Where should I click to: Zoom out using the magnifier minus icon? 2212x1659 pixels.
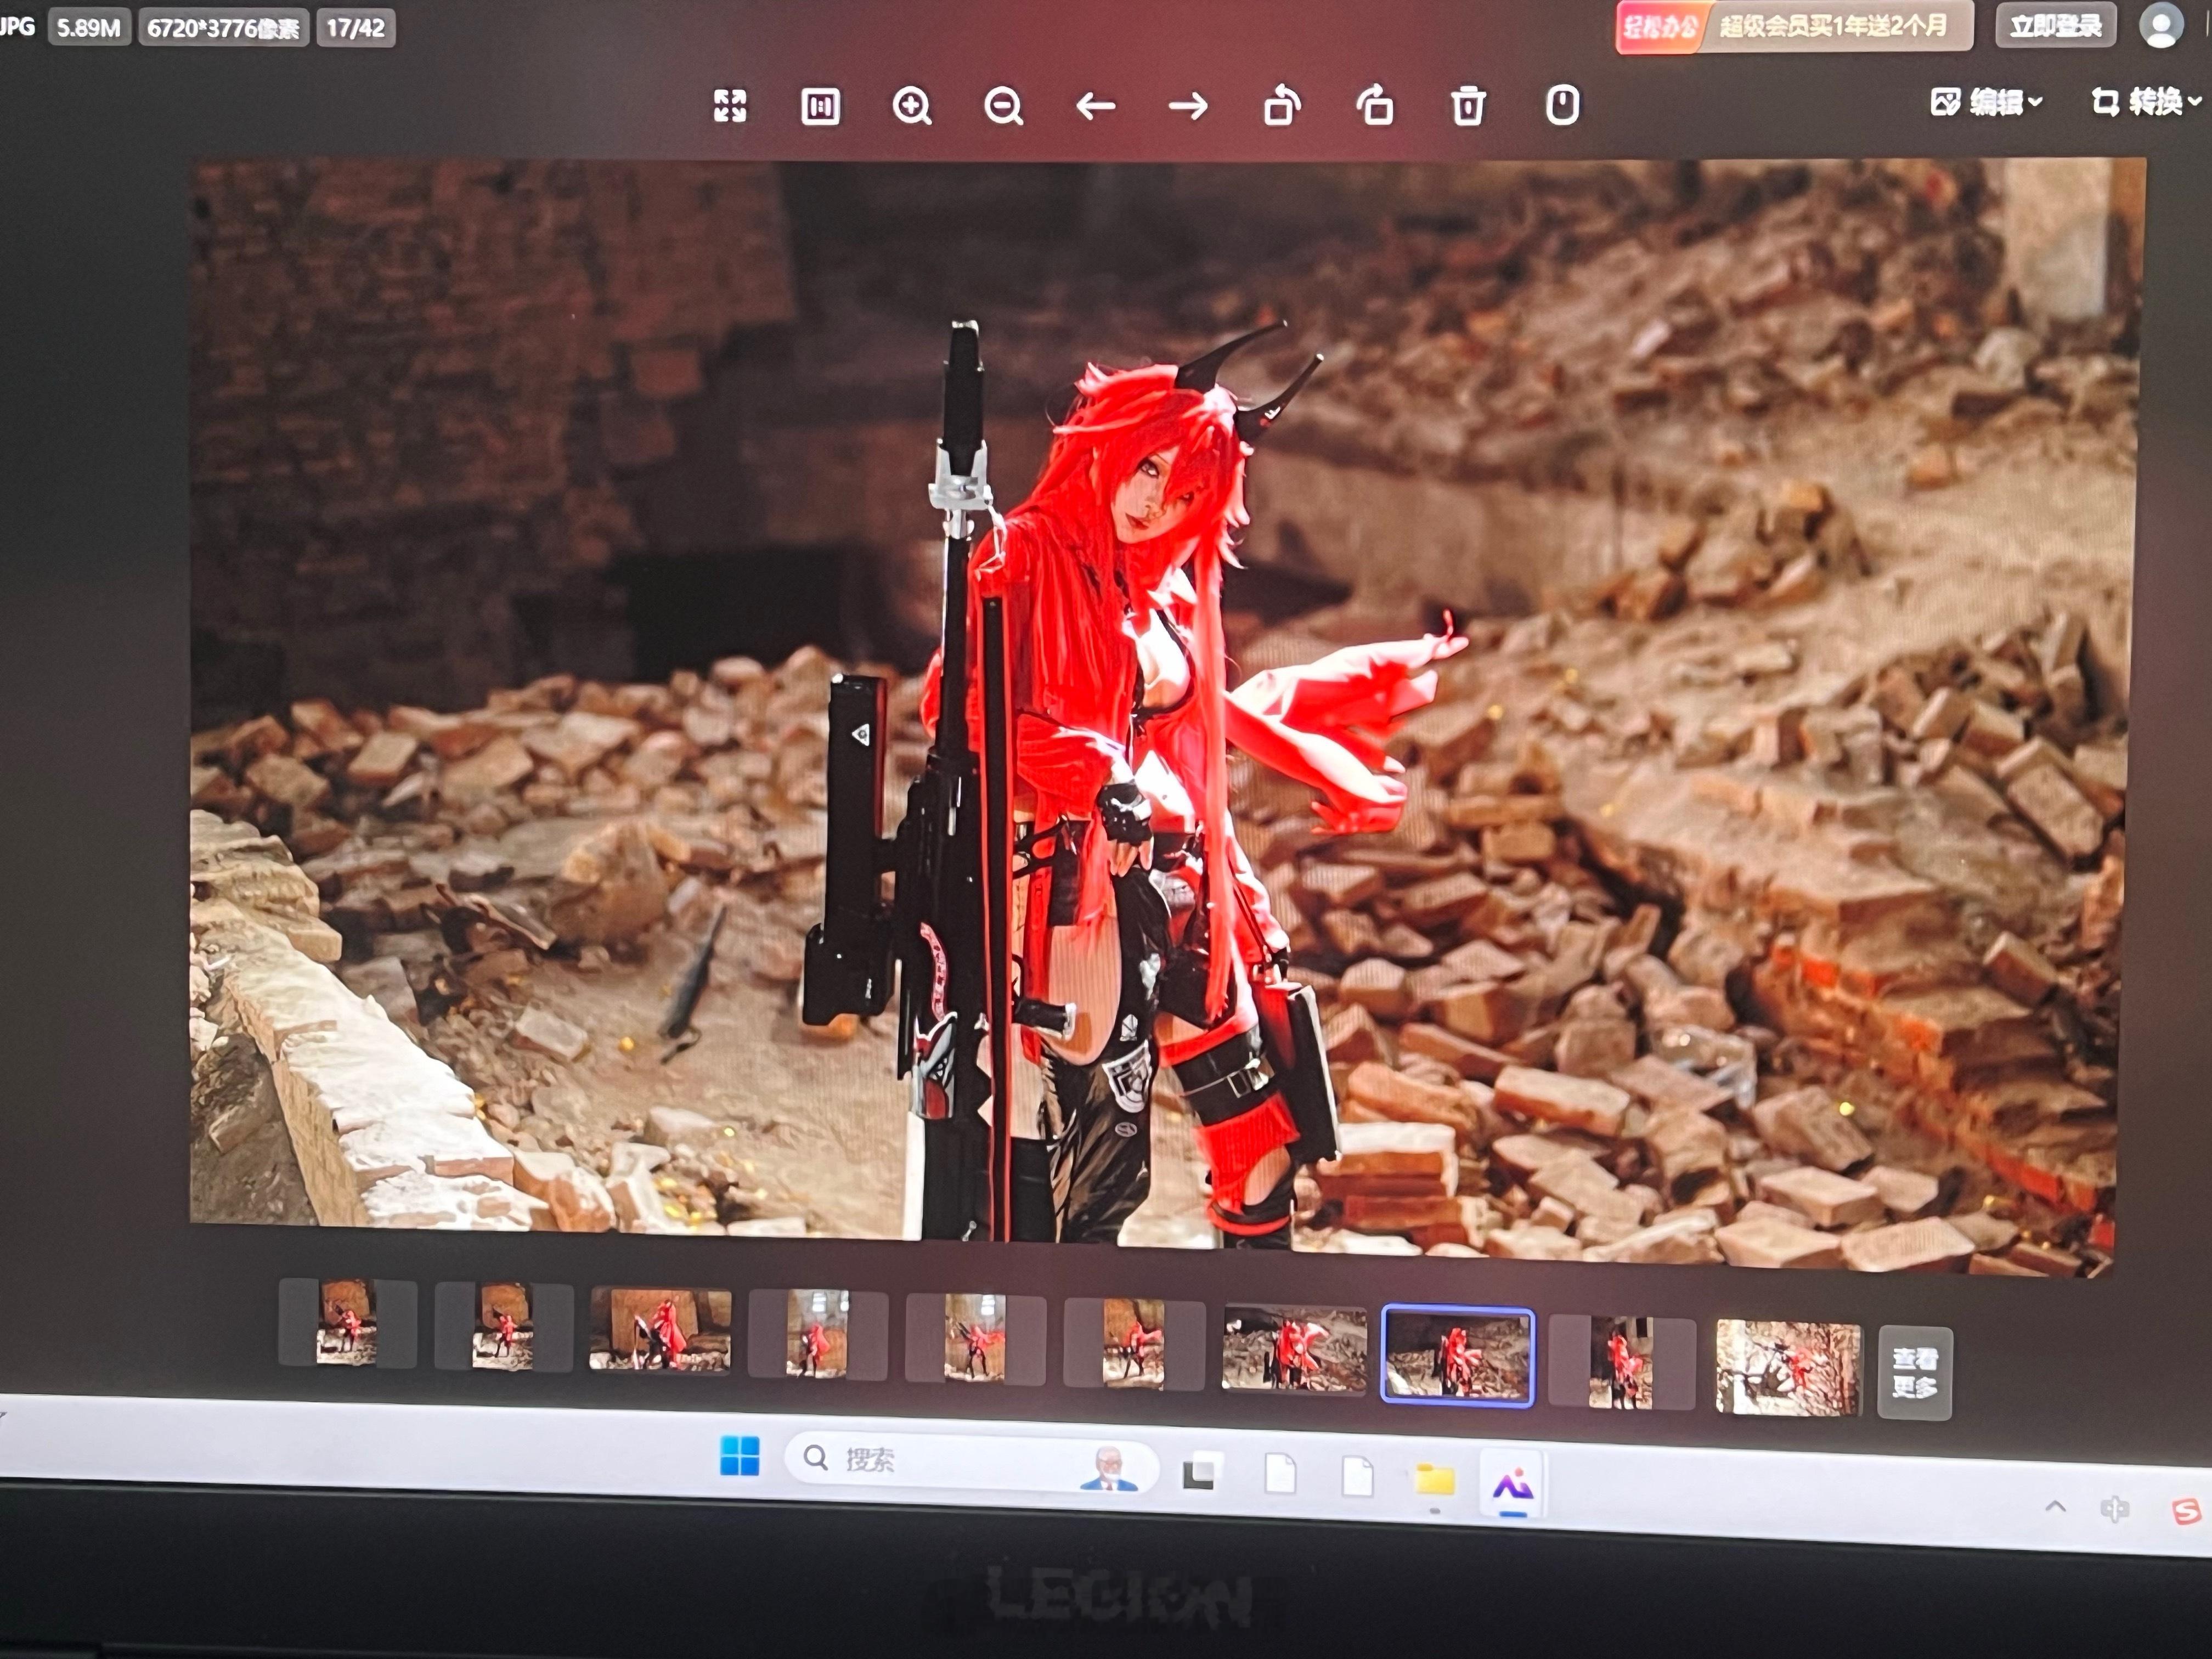pyautogui.click(x=1003, y=106)
